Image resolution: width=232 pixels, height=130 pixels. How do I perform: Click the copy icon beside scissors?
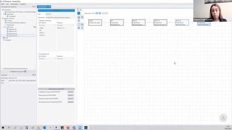pos(82,17)
